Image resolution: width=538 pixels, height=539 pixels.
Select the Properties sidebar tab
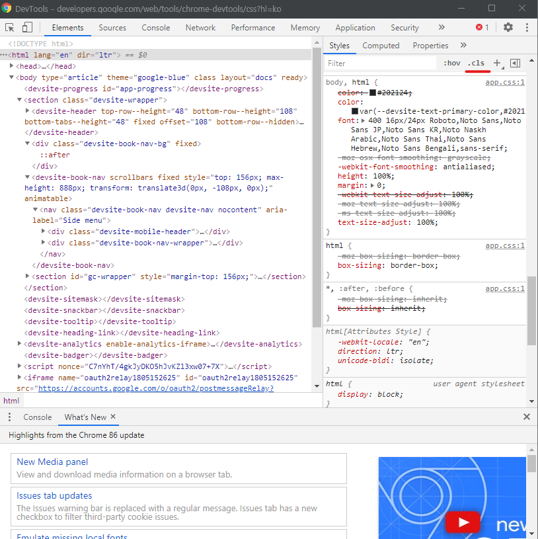point(430,46)
